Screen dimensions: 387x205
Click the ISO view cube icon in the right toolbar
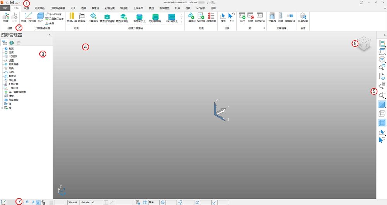click(382, 59)
